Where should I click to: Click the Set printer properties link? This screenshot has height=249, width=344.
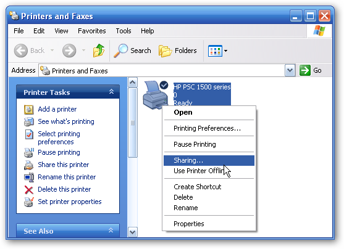tap(70, 202)
